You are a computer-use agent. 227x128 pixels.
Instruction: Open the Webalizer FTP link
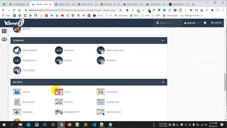tap(72, 112)
